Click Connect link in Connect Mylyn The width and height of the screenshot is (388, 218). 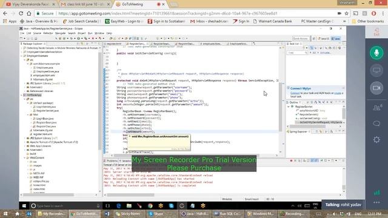295,93
